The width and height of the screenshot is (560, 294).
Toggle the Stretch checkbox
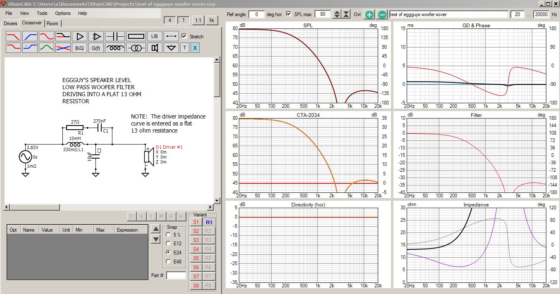pyautogui.click(x=184, y=36)
